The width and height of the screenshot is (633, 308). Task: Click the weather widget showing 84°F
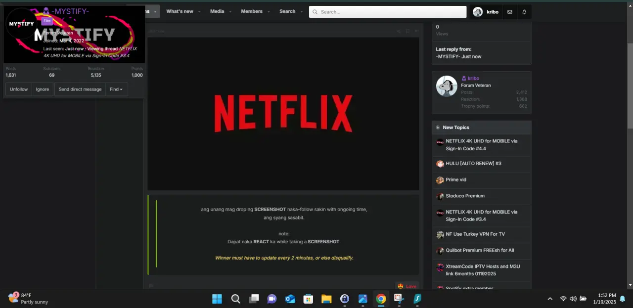(x=28, y=298)
